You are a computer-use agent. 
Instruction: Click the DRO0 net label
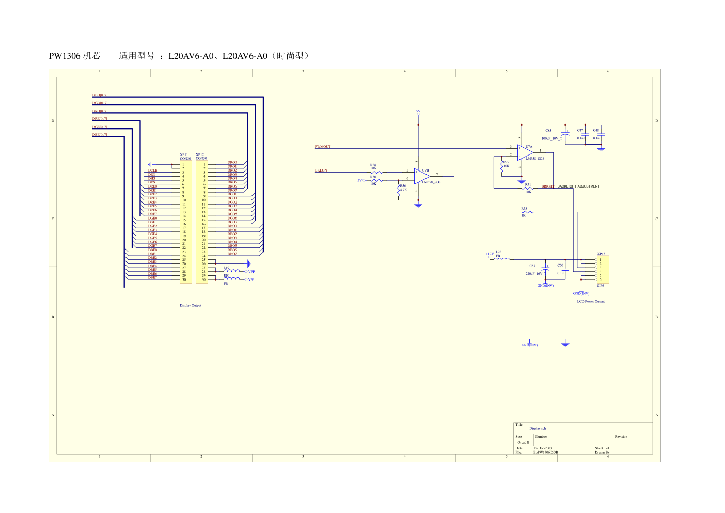point(232,163)
